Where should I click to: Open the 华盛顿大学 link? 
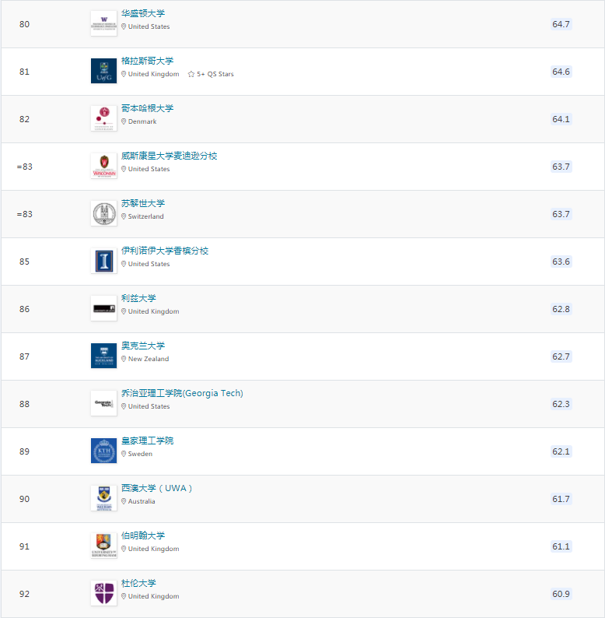pos(143,13)
